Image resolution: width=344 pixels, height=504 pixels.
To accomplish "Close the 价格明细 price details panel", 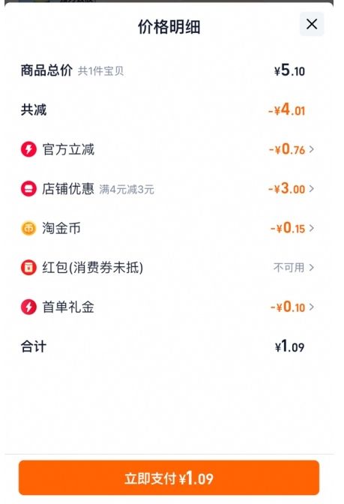I will (x=312, y=24).
